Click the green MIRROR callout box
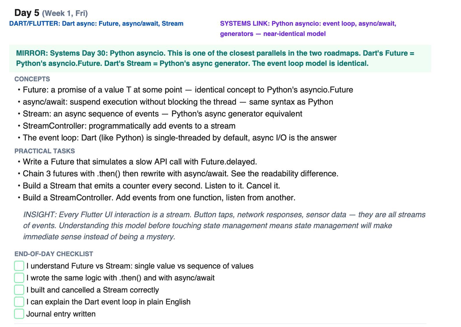This screenshot has width=461, height=327. tap(220, 58)
